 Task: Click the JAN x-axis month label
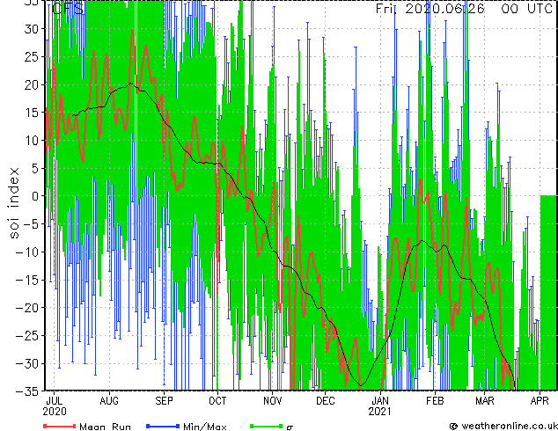tap(380, 401)
